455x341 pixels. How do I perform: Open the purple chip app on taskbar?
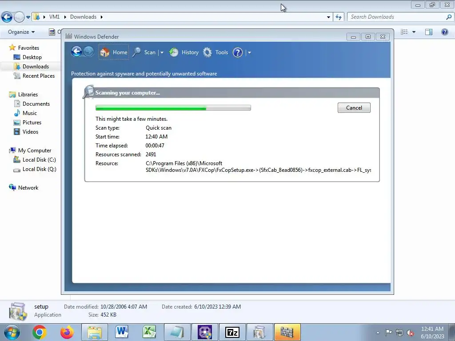204,332
